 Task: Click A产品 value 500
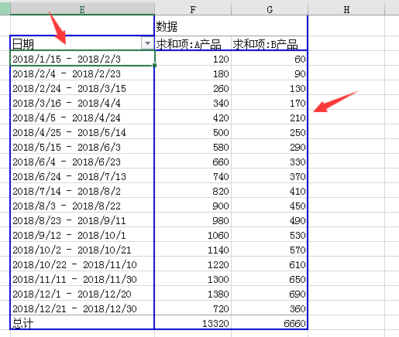click(193, 131)
